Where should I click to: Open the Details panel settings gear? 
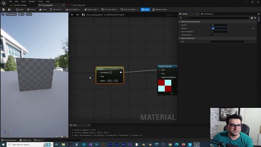point(255,18)
